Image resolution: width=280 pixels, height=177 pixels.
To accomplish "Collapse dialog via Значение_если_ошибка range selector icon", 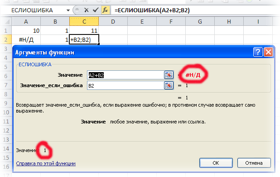I will coord(169,85).
